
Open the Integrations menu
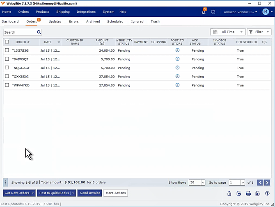[86, 12]
